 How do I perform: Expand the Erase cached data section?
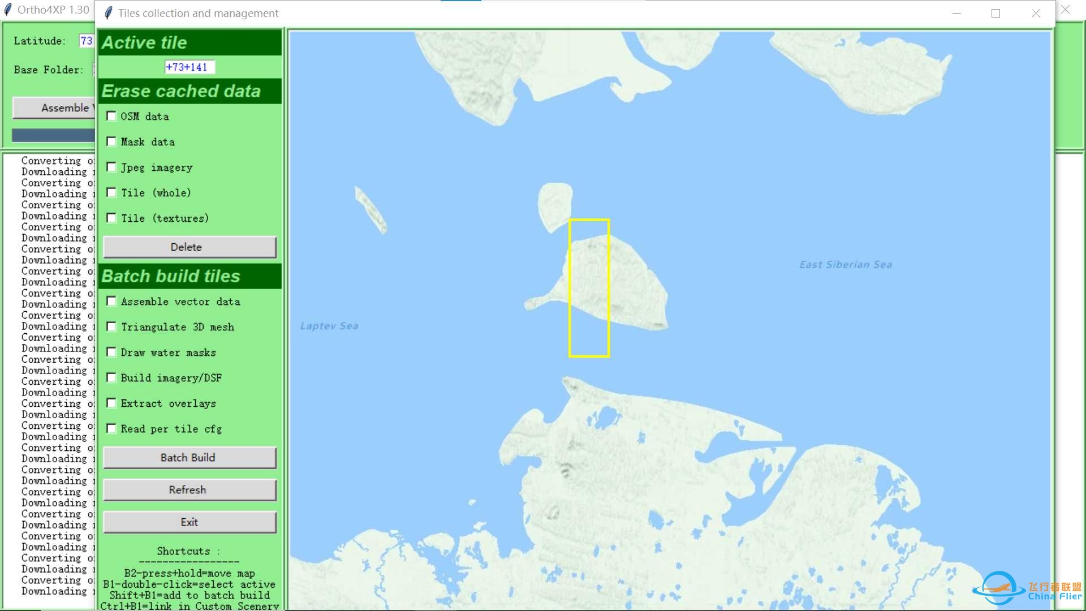188,91
